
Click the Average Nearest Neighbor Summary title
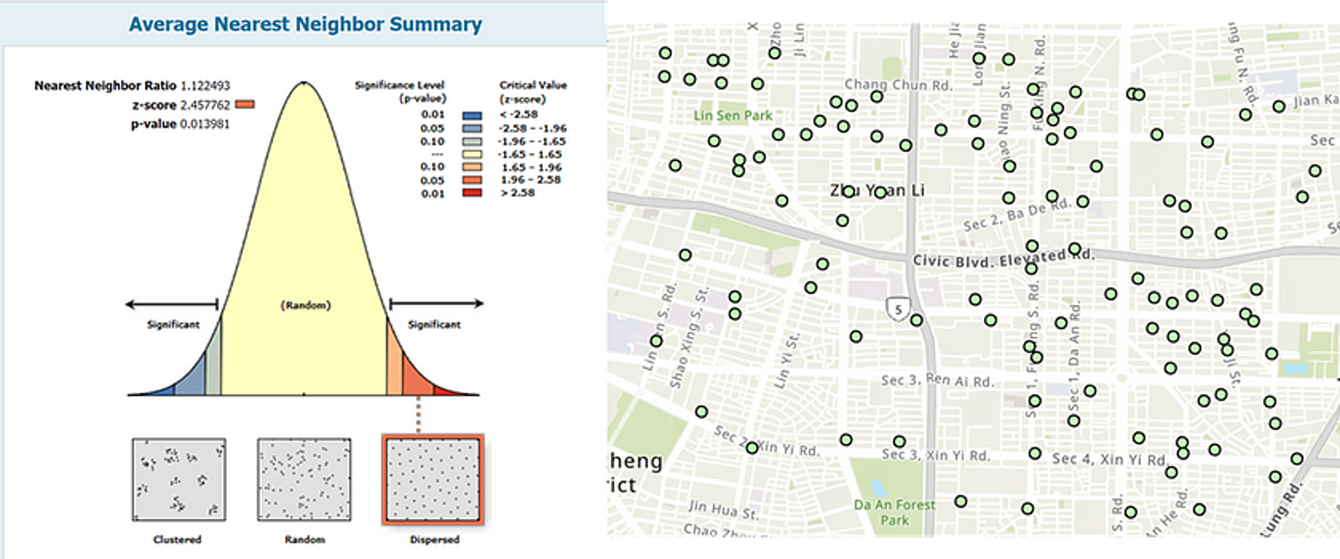pos(305,24)
